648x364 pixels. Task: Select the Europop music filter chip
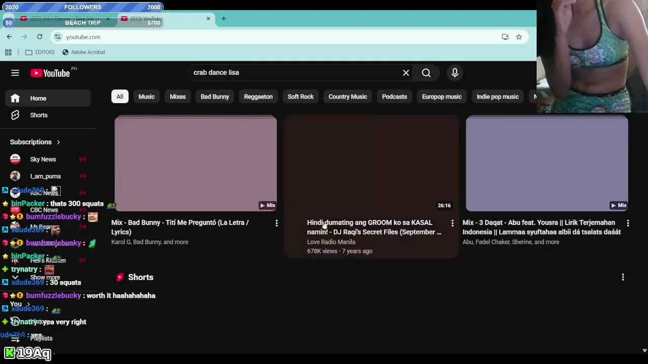pos(442,97)
